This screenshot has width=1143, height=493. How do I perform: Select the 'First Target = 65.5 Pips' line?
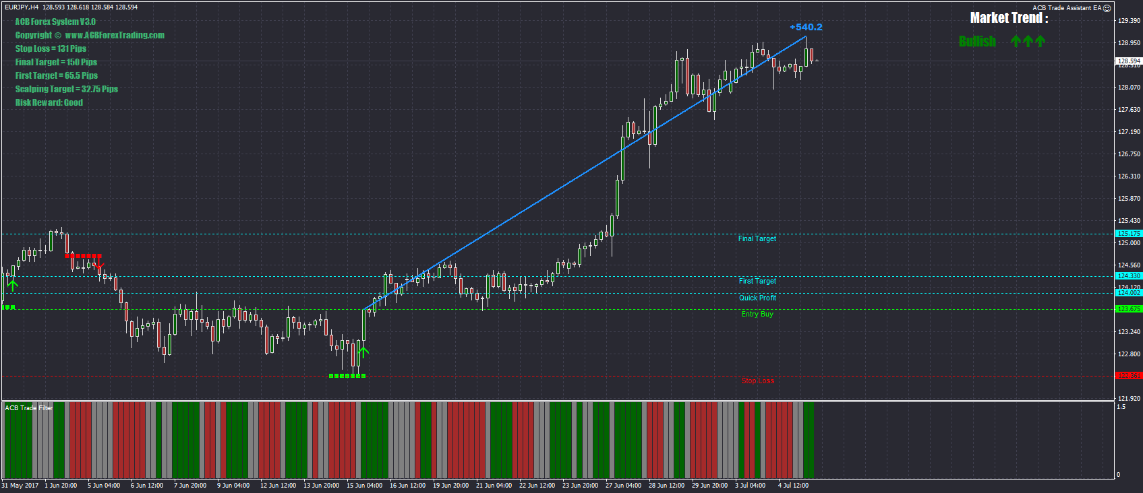pos(57,75)
